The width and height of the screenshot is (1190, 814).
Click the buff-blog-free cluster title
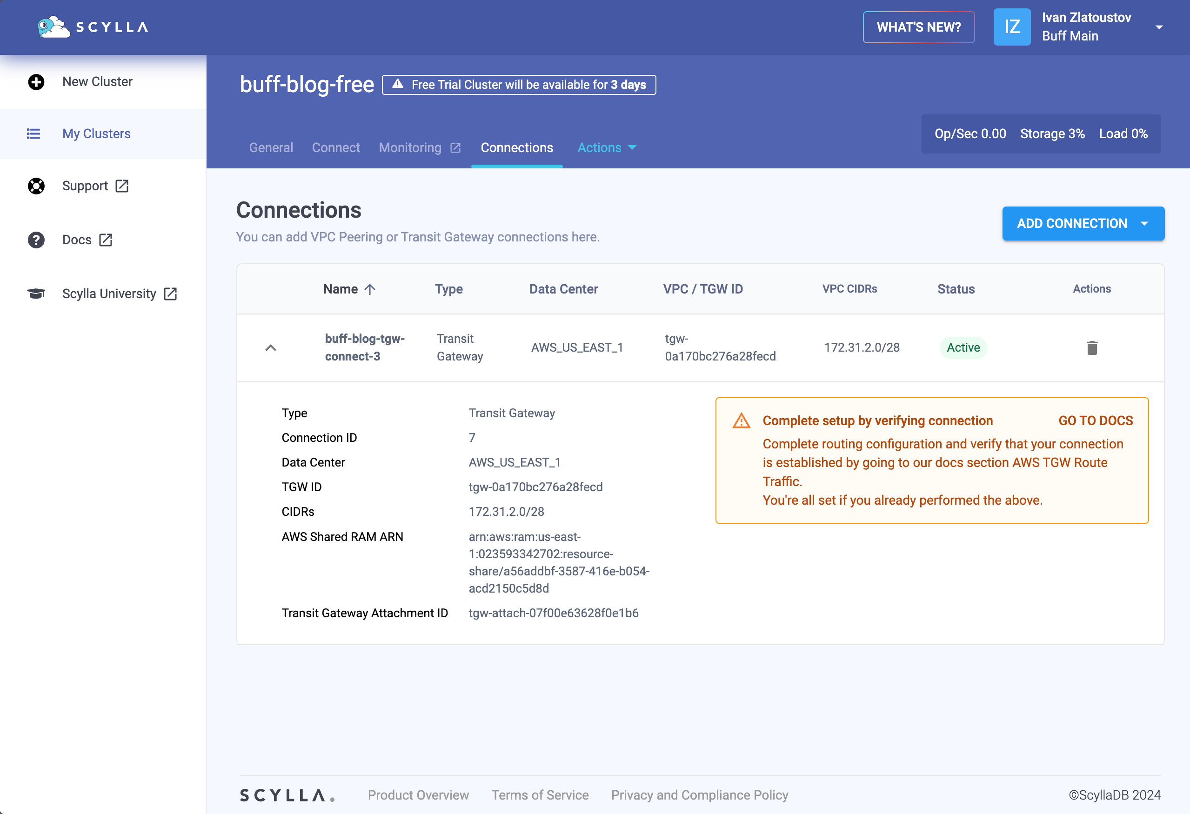[x=307, y=84]
